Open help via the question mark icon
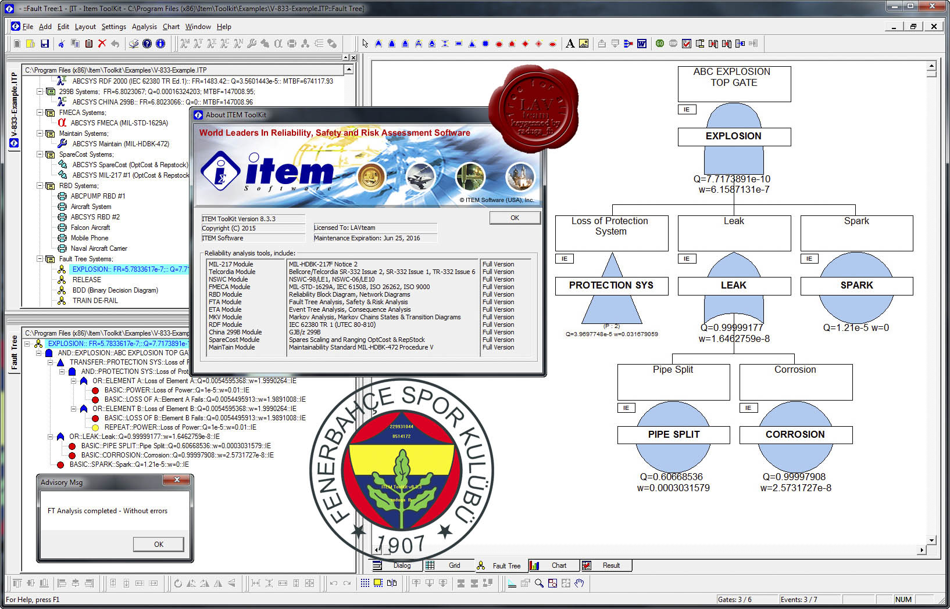Image resolution: width=950 pixels, height=609 pixels. [x=147, y=44]
